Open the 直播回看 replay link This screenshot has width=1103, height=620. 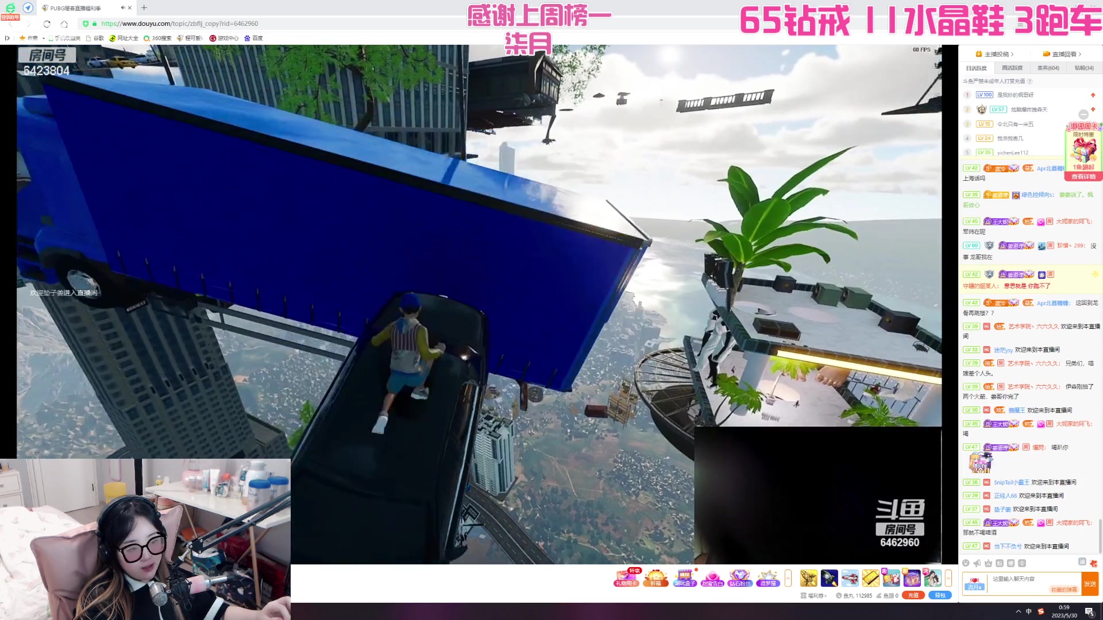coord(1062,53)
